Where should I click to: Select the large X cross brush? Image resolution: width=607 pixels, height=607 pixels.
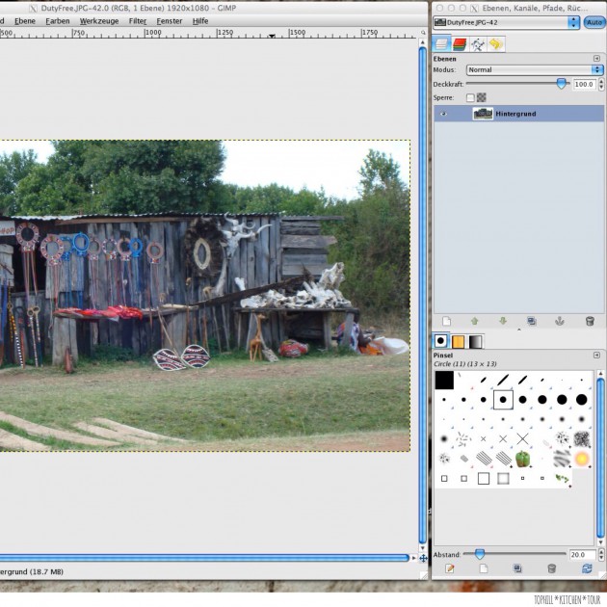tap(522, 439)
